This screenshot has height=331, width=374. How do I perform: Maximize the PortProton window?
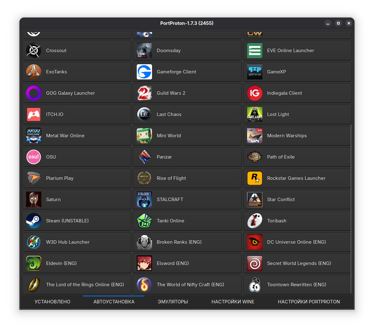tap(338, 23)
